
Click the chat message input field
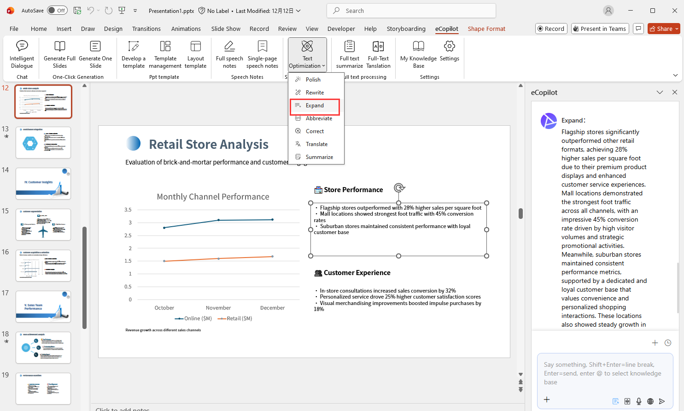tap(604, 373)
